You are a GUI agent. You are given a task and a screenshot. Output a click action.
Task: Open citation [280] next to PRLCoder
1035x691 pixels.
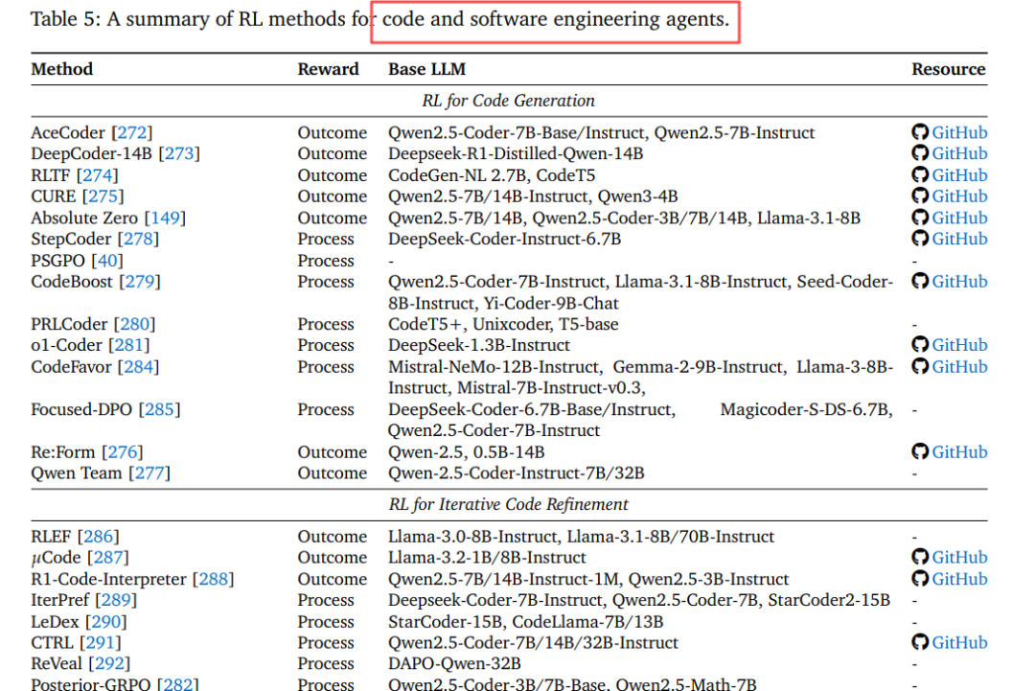135,324
